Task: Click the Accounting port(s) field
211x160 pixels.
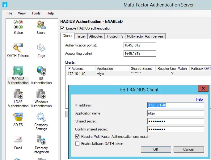Action: coord(140,54)
